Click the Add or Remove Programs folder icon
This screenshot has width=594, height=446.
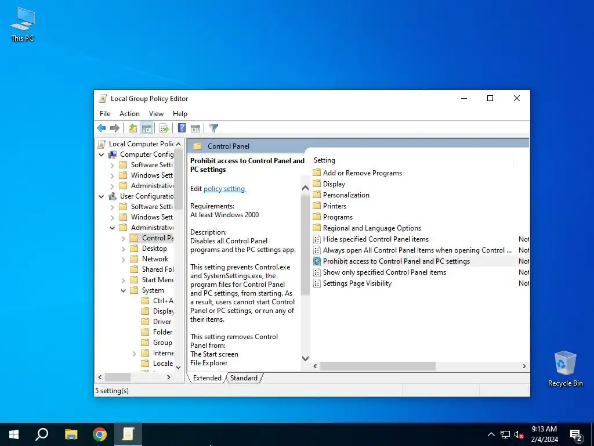317,172
